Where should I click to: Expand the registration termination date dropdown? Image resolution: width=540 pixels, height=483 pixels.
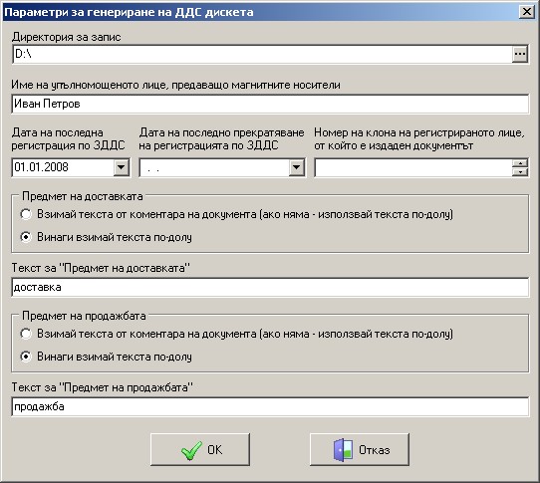pyautogui.click(x=297, y=167)
